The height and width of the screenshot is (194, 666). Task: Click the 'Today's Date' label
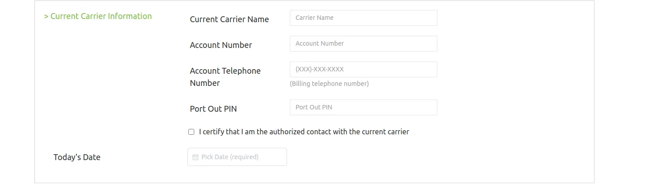coord(77,157)
